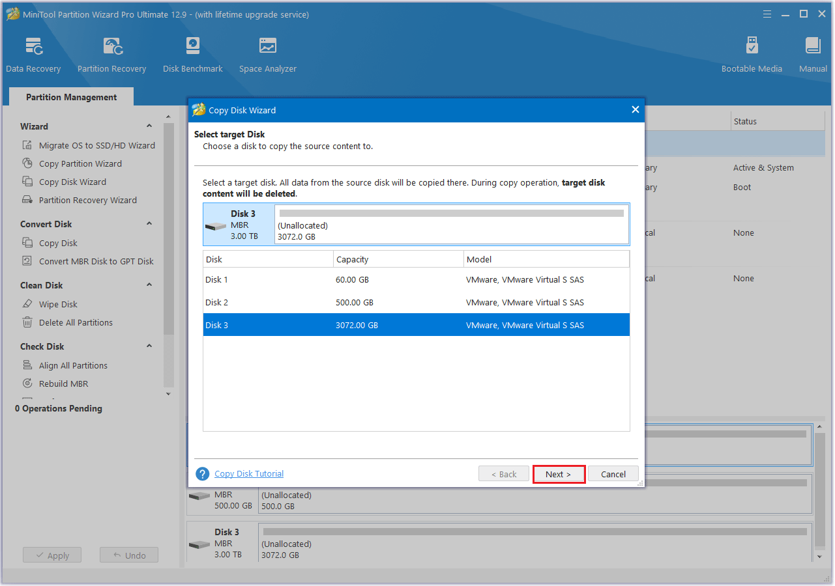Open Copy Disk Tutorial link
The image size is (835, 586).
(249, 473)
